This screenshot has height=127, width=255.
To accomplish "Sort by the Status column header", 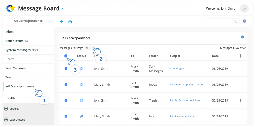I will click(x=82, y=56).
